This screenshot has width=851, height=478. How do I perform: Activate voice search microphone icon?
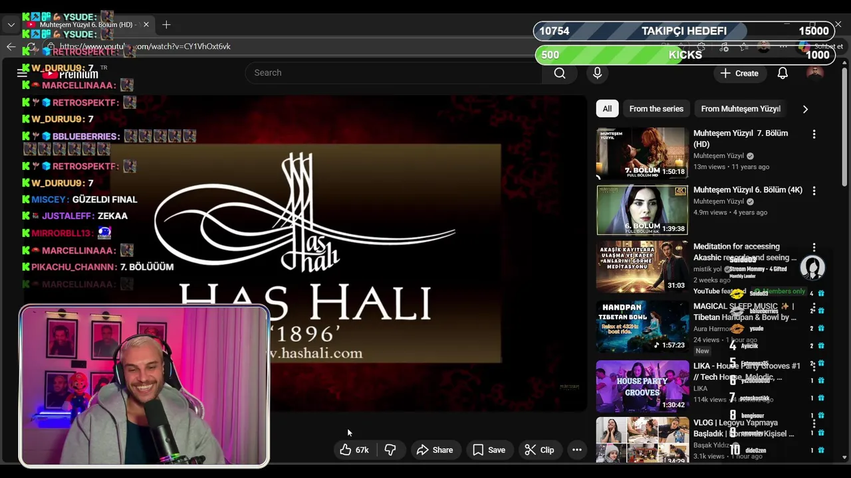tap(597, 73)
